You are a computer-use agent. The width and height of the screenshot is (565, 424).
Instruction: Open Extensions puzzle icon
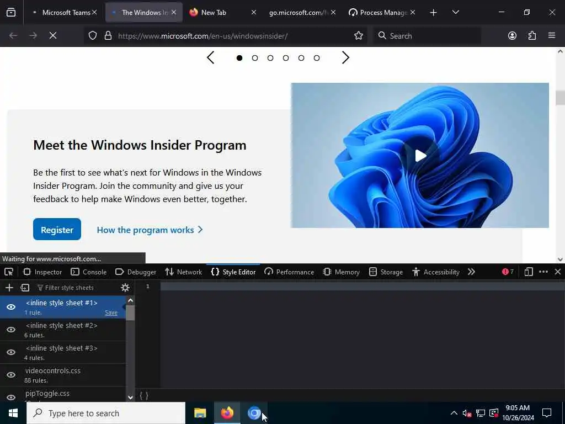pyautogui.click(x=532, y=36)
